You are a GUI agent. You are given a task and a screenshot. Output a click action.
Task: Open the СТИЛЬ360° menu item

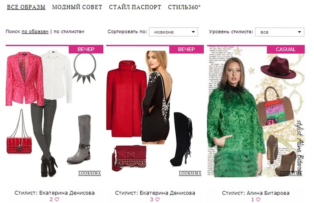(184, 7)
